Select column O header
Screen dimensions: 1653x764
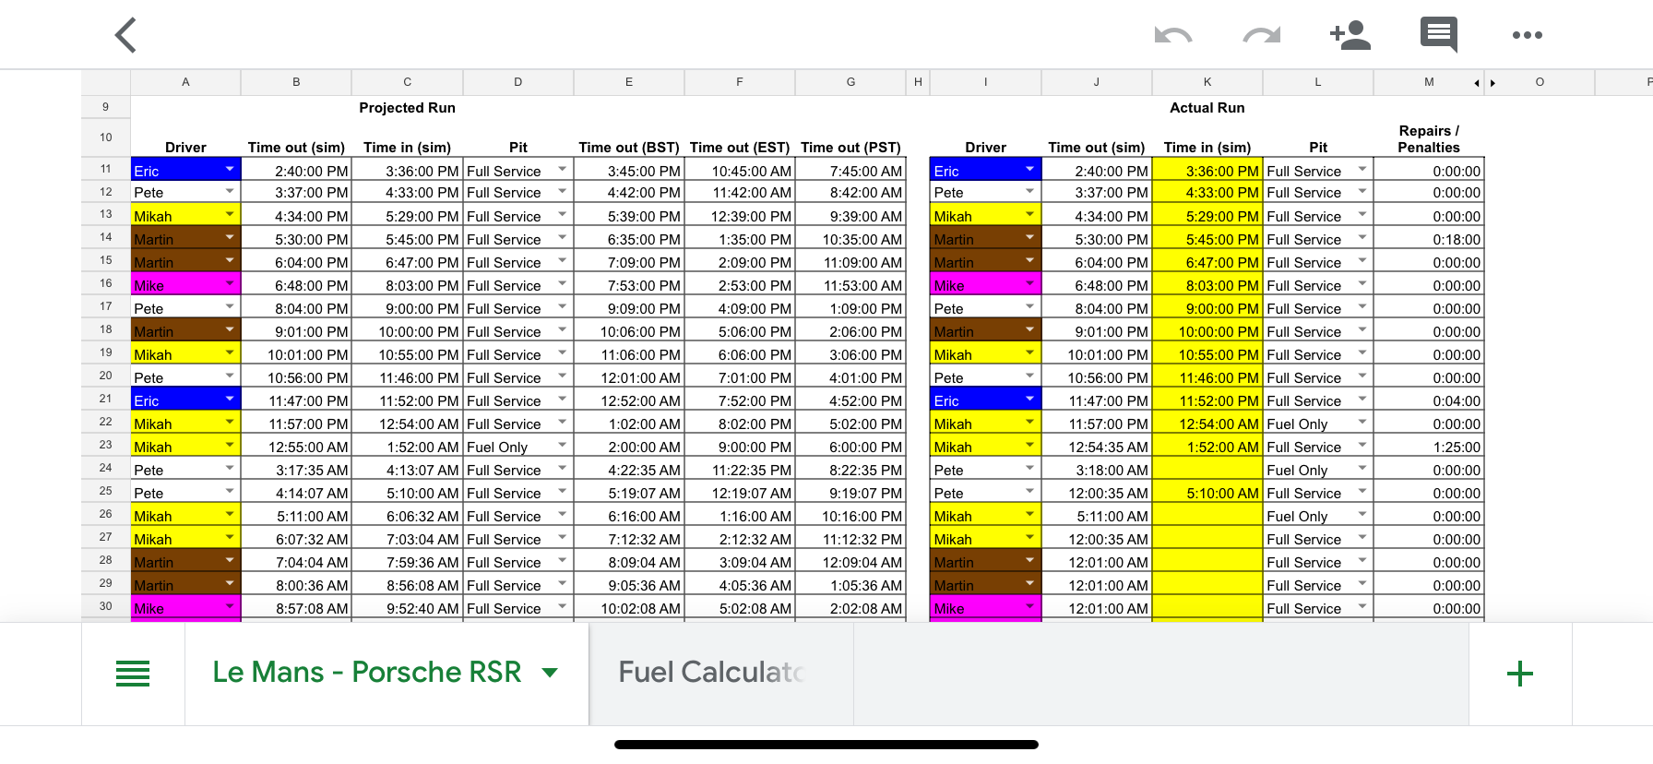pyautogui.click(x=1540, y=82)
